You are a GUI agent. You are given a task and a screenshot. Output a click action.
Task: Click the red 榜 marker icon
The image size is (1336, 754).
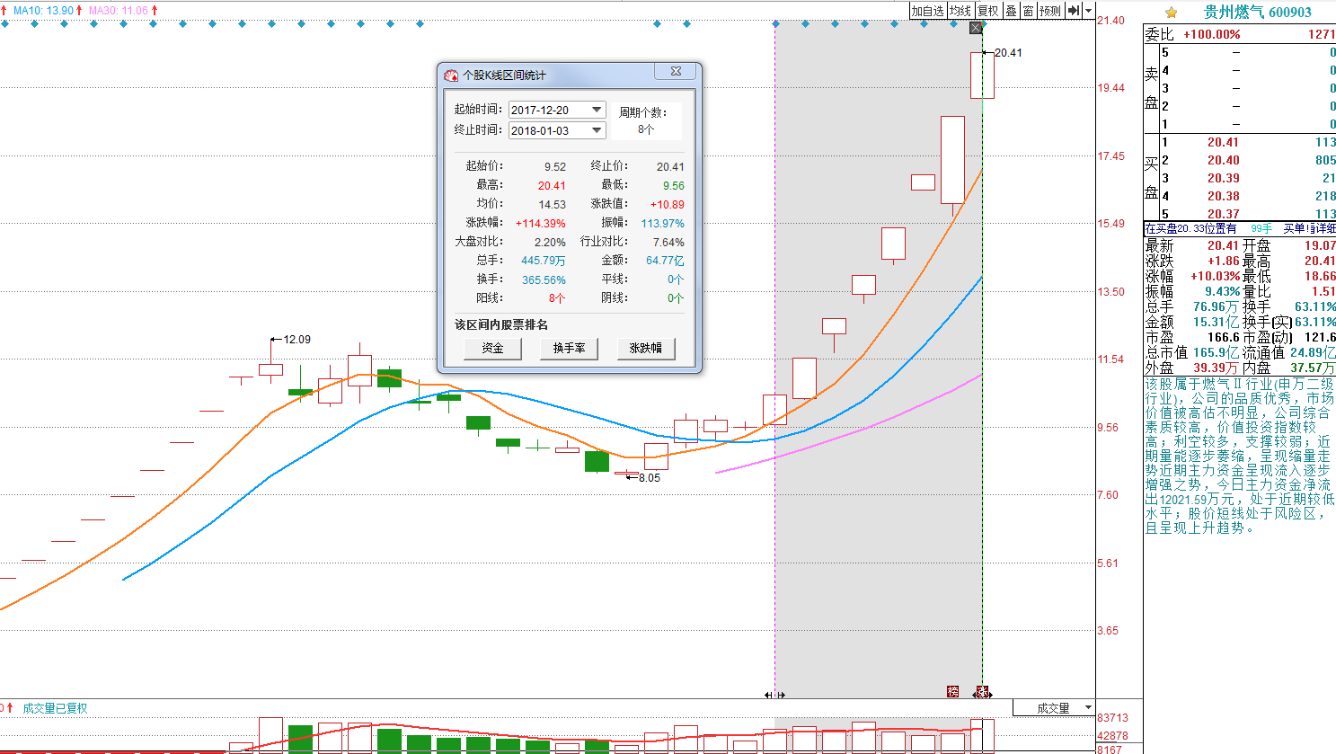[x=952, y=691]
